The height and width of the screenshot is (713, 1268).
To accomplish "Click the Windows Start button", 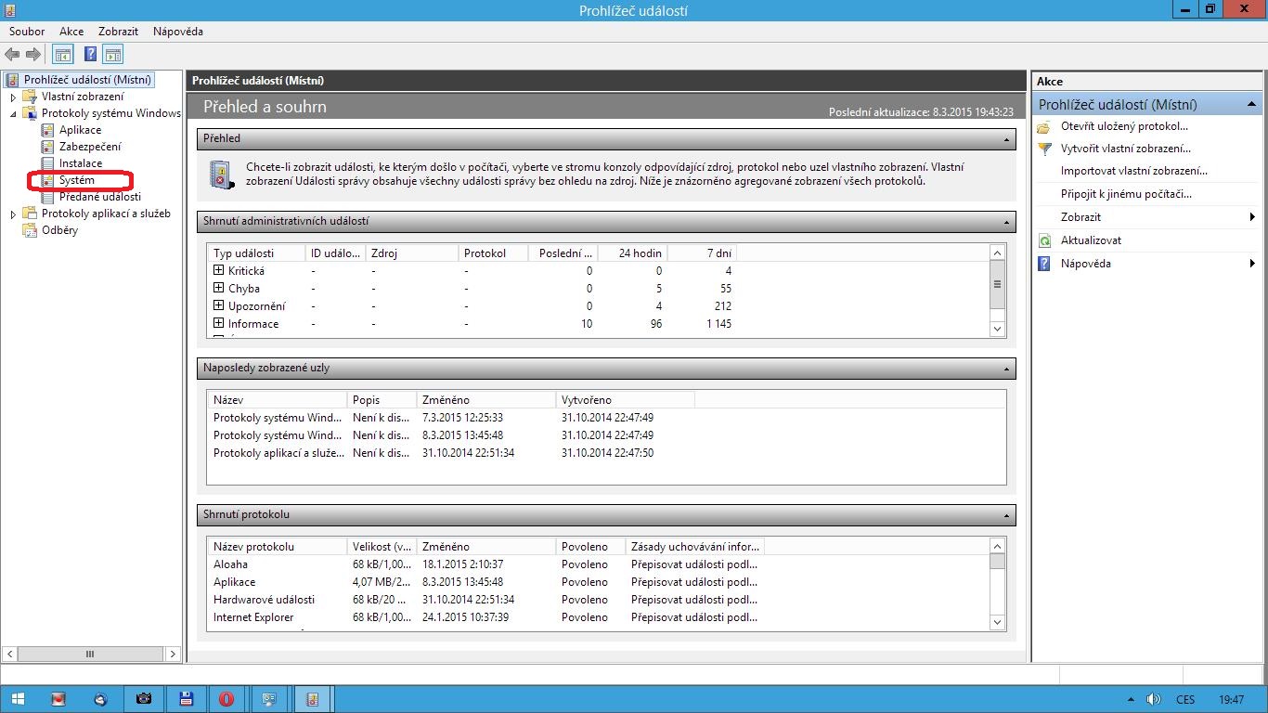I will tap(18, 699).
